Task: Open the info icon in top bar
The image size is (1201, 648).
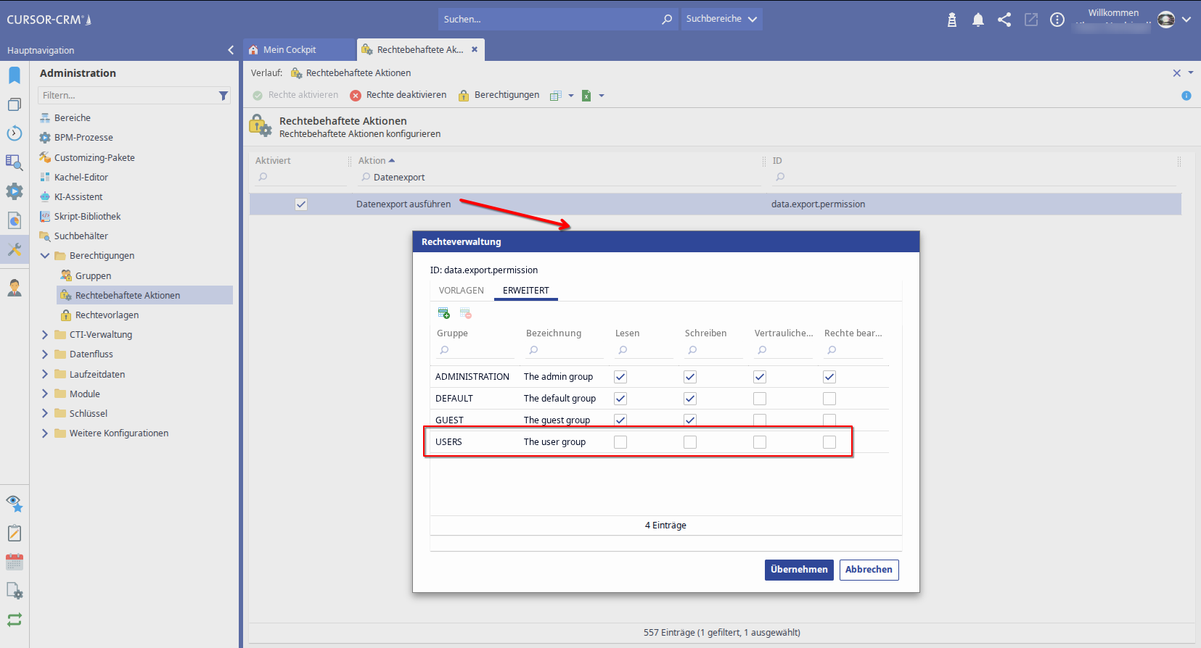Action: 1057,20
